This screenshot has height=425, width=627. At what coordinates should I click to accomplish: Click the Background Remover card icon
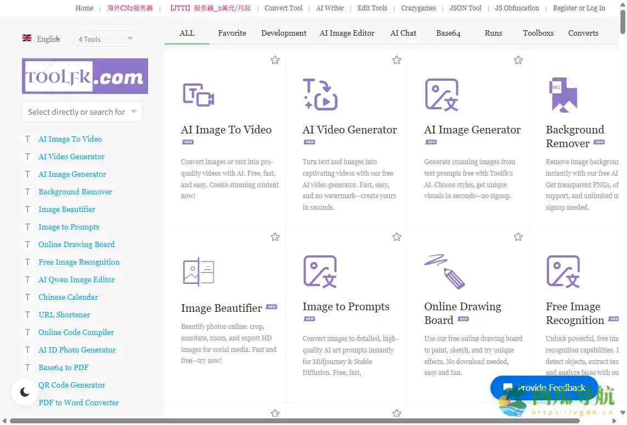pyautogui.click(x=563, y=95)
